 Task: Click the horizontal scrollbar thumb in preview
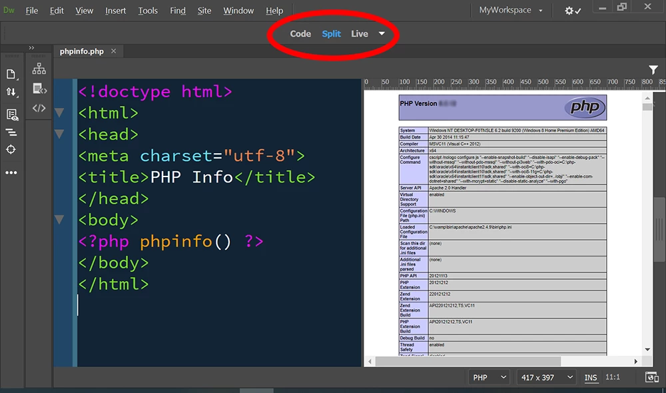tap(468, 362)
